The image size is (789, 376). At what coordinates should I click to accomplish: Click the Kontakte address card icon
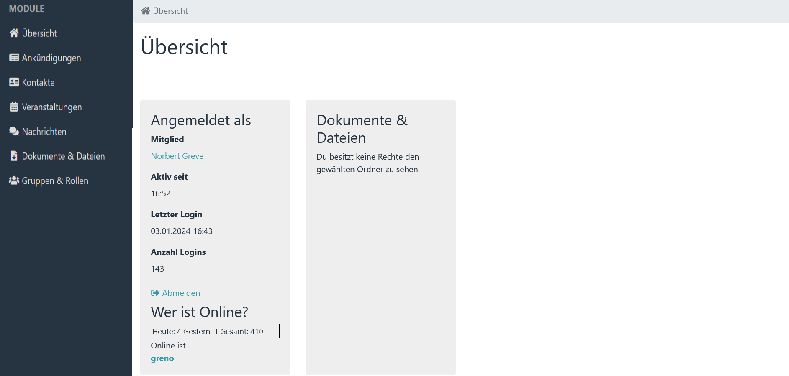point(14,82)
